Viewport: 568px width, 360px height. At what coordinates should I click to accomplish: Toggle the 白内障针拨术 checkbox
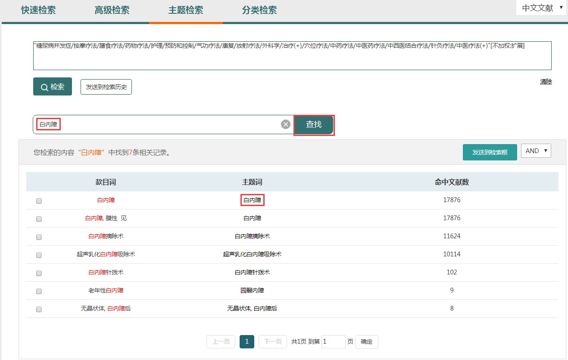(x=39, y=273)
